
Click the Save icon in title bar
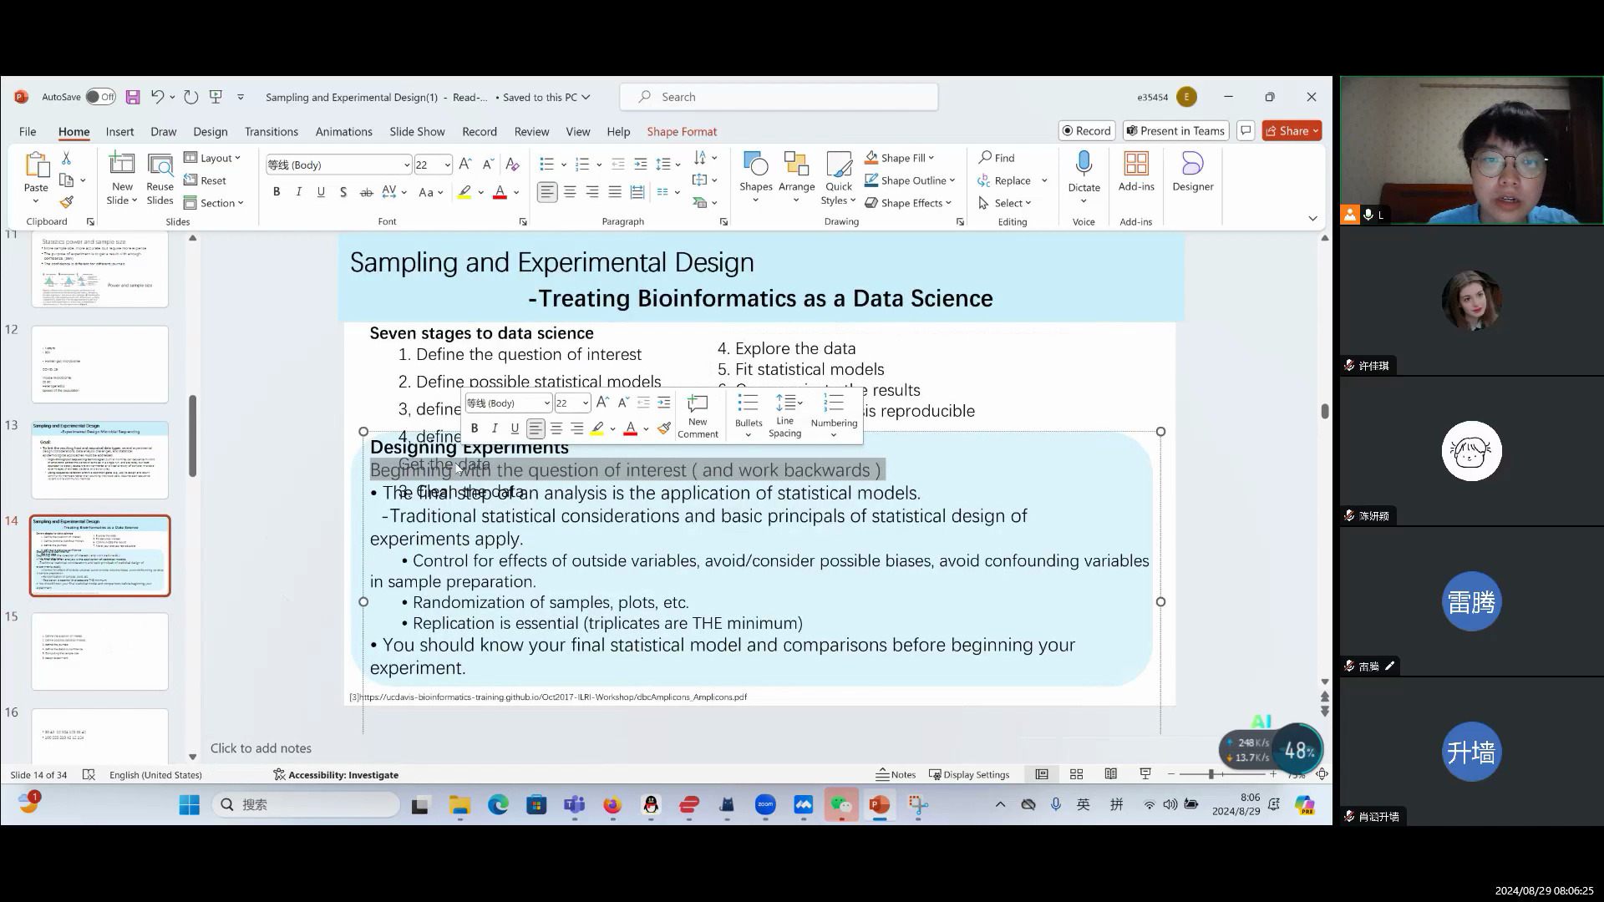tap(132, 97)
